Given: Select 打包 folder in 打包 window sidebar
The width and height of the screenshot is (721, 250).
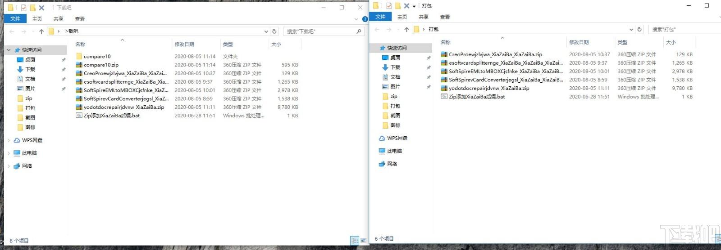Looking at the screenshot, I should (x=395, y=106).
